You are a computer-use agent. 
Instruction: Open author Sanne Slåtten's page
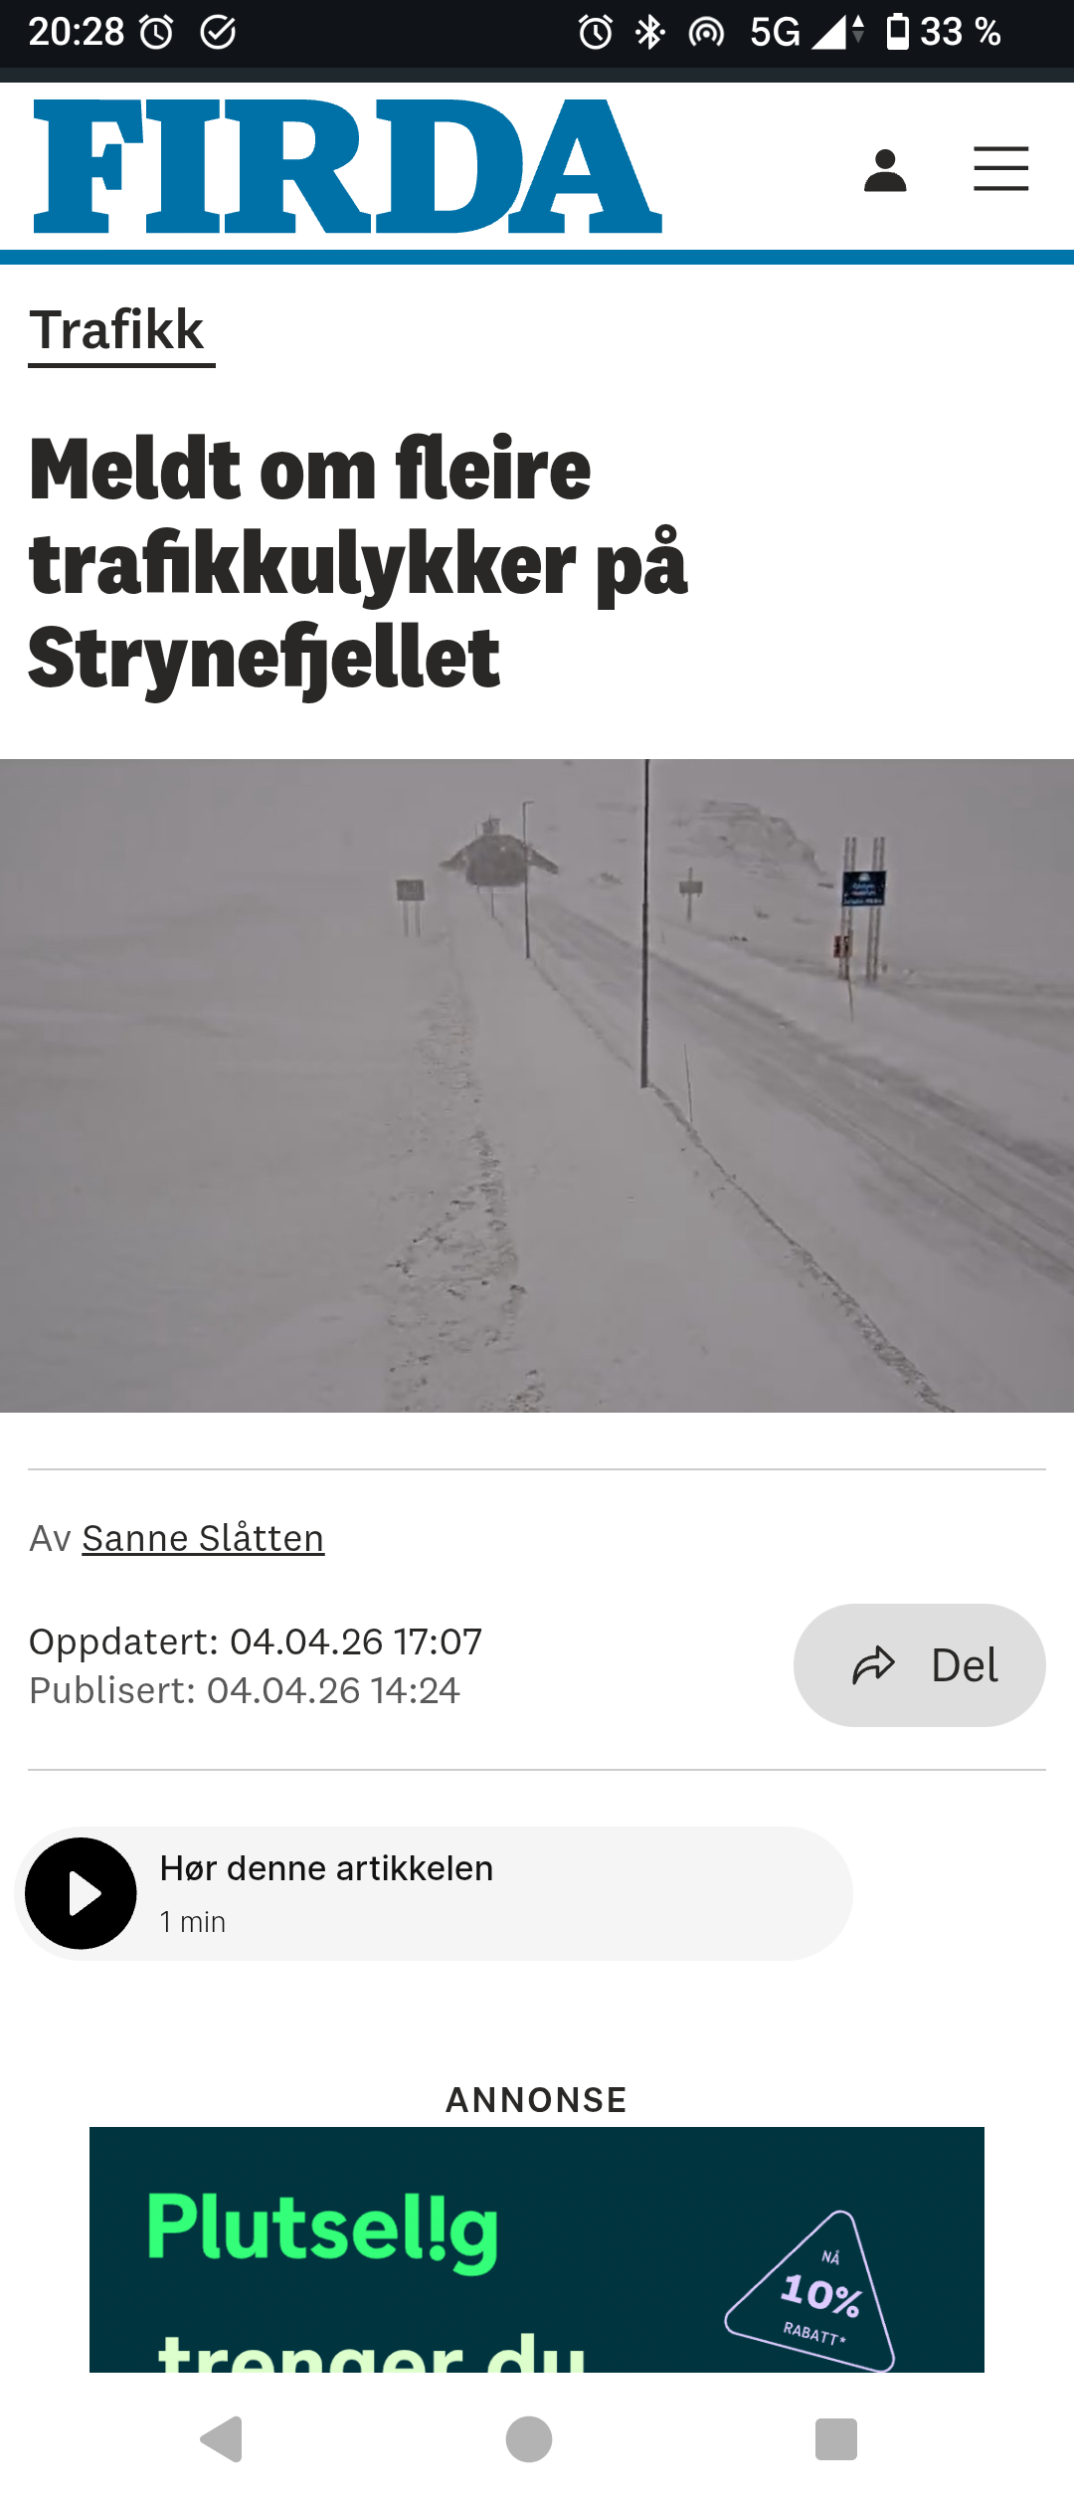(x=203, y=1538)
